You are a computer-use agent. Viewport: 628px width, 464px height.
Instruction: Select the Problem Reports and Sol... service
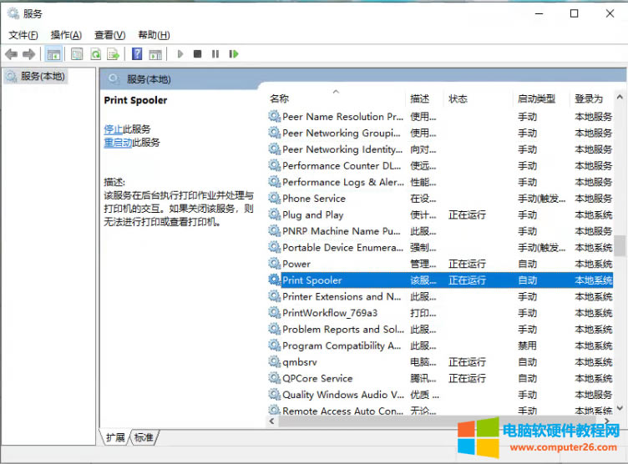pos(343,329)
